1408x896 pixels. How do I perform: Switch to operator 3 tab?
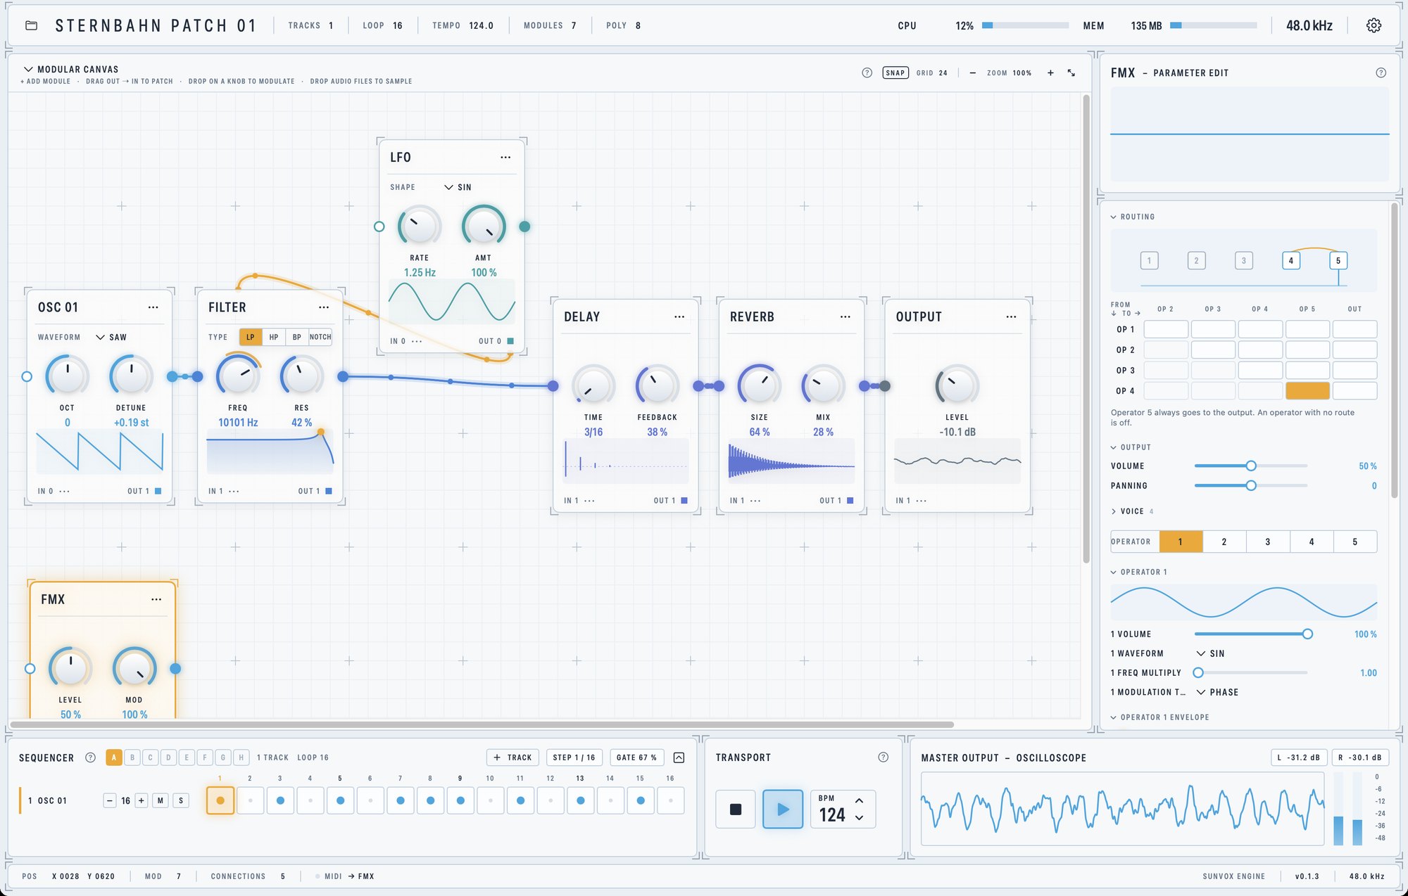pyautogui.click(x=1267, y=542)
